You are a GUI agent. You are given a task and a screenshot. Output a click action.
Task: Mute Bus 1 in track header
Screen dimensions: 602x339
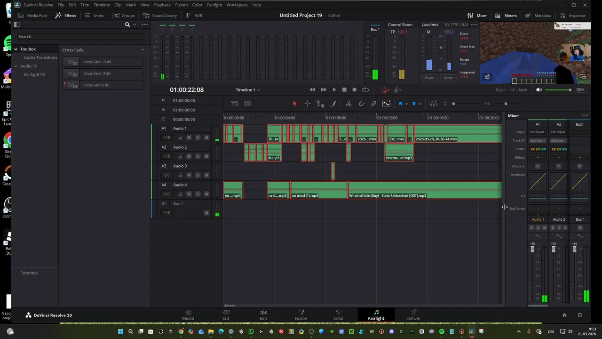pos(206,213)
